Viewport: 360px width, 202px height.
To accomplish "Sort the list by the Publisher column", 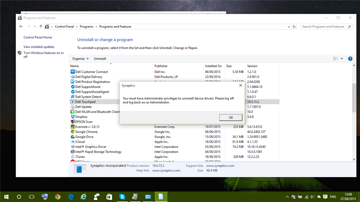I will [x=161, y=66].
